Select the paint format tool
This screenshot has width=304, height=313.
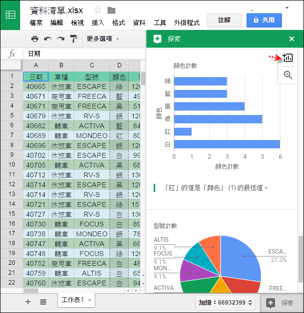point(73,38)
